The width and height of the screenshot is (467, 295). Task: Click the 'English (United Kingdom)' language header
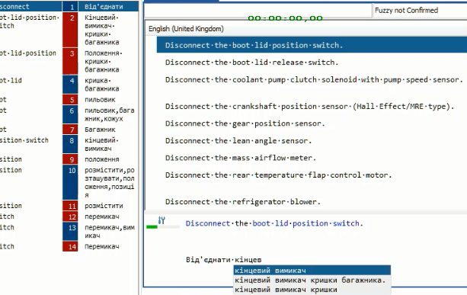[x=186, y=29]
